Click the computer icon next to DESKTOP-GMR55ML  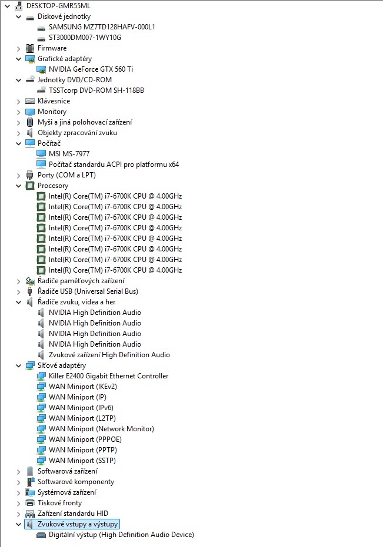tap(18, 6)
